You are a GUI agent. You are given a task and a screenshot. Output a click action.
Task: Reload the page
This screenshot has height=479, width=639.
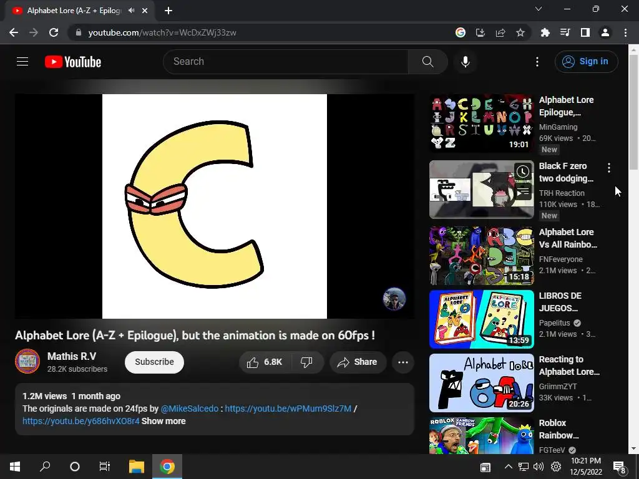click(x=54, y=32)
